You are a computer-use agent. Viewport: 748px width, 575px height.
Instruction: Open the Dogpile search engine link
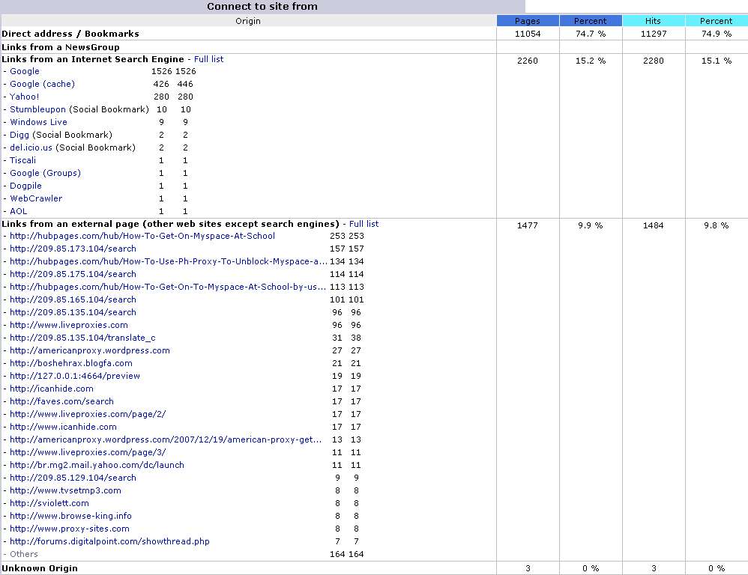pyautogui.click(x=25, y=186)
